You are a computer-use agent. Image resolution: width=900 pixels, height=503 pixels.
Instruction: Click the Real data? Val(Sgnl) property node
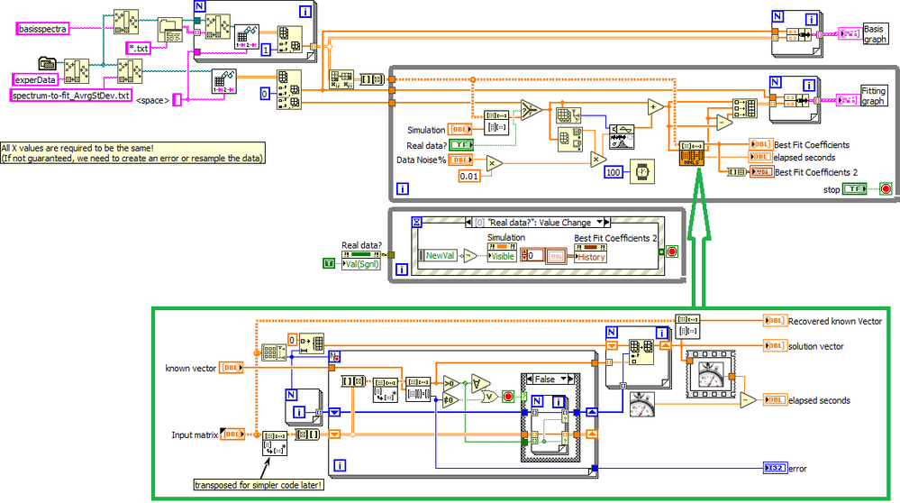pyautogui.click(x=361, y=260)
